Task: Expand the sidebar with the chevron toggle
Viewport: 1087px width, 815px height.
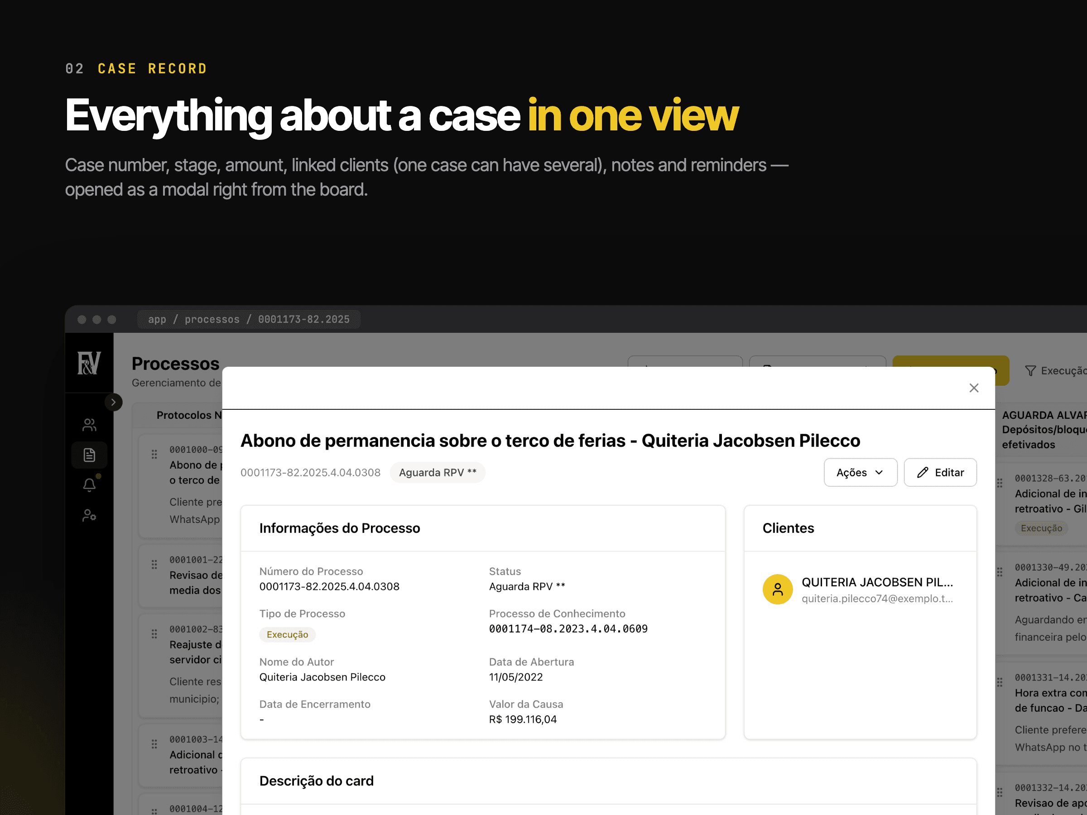Action: (x=114, y=403)
